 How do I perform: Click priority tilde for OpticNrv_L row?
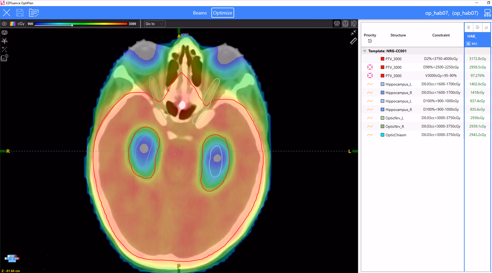[370, 118]
